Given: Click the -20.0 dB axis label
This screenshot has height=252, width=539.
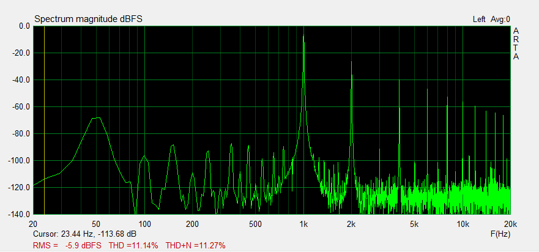Looking at the screenshot, I should 21,53.
